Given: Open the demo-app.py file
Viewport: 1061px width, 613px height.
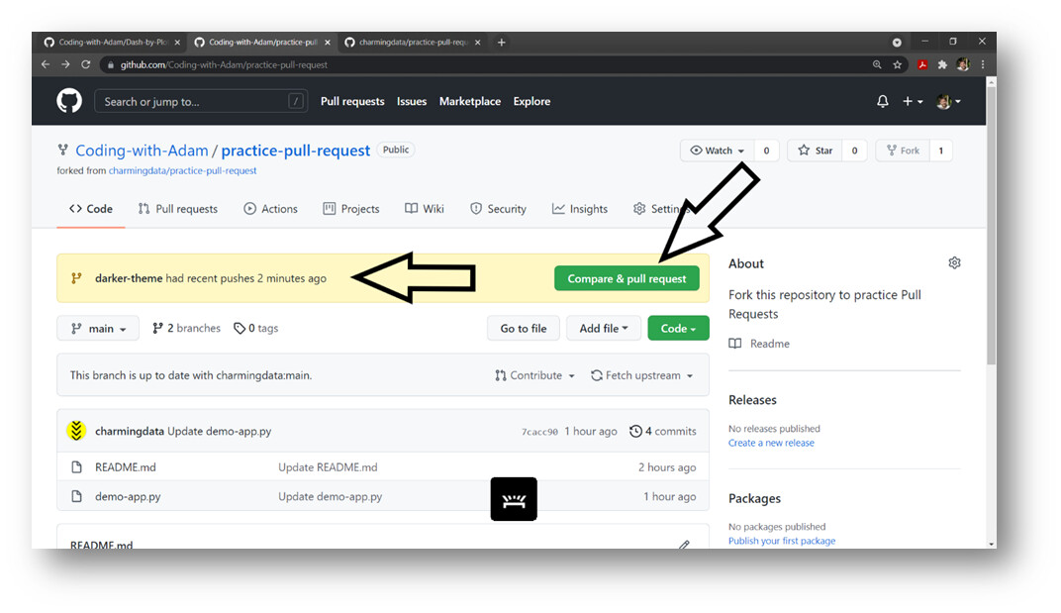Looking at the screenshot, I should pyautogui.click(x=128, y=496).
